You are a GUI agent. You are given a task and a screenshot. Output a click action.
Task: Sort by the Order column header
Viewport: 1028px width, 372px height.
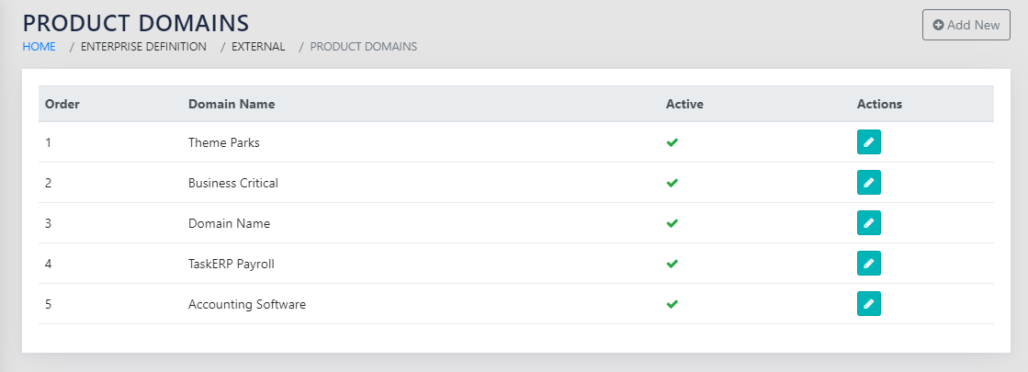click(62, 104)
